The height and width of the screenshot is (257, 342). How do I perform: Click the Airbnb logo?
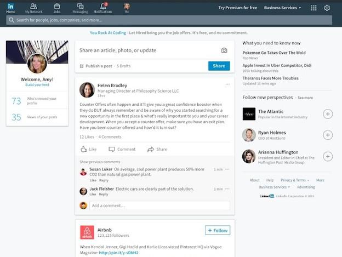(87, 232)
